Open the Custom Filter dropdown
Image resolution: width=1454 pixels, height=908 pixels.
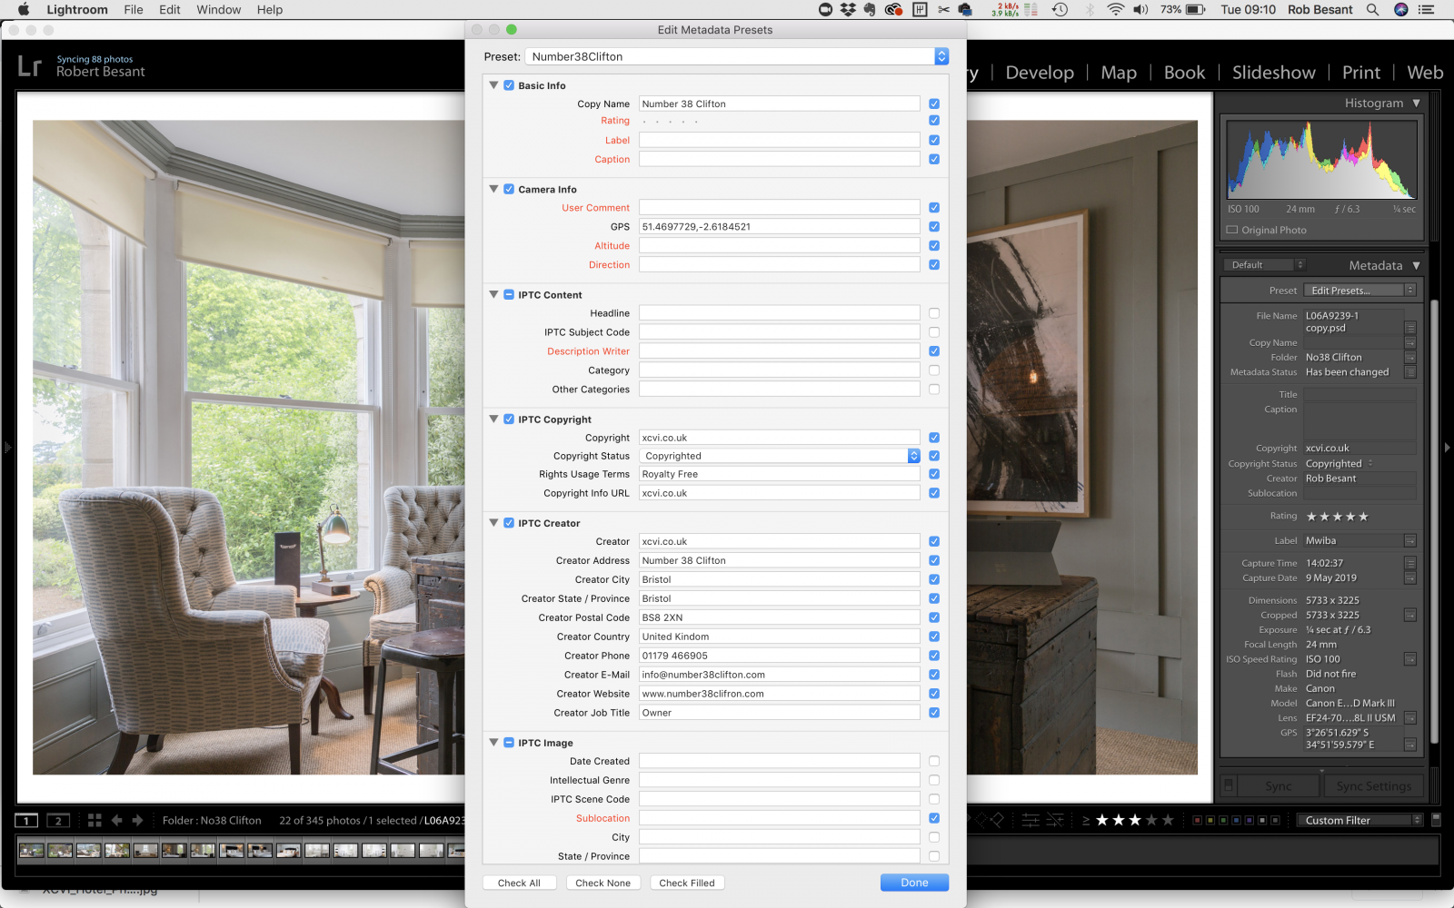point(1359,820)
